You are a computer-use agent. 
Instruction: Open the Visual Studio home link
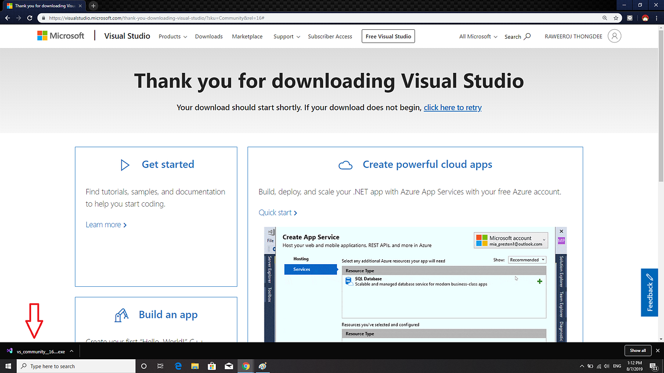point(128,36)
